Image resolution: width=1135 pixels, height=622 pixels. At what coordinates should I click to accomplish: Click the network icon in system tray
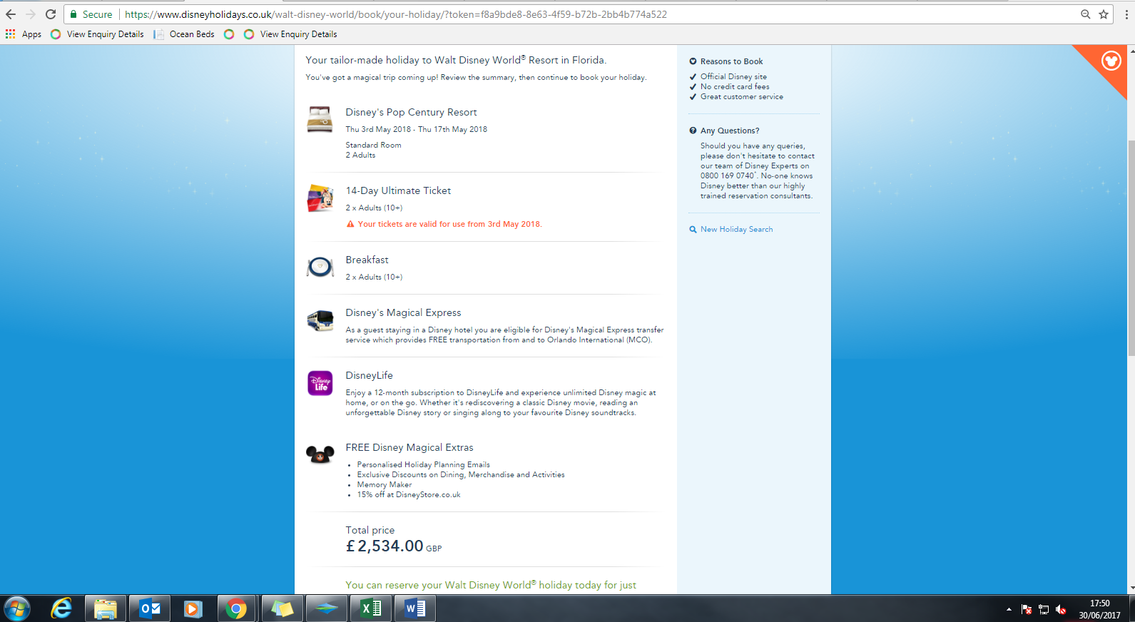coord(1044,609)
